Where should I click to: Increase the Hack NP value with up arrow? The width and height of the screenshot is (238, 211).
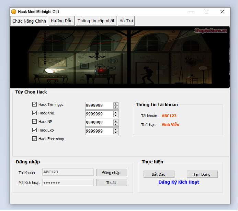point(116,121)
